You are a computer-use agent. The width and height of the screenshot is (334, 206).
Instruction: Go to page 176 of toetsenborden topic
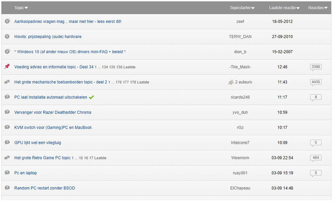coord(119,82)
